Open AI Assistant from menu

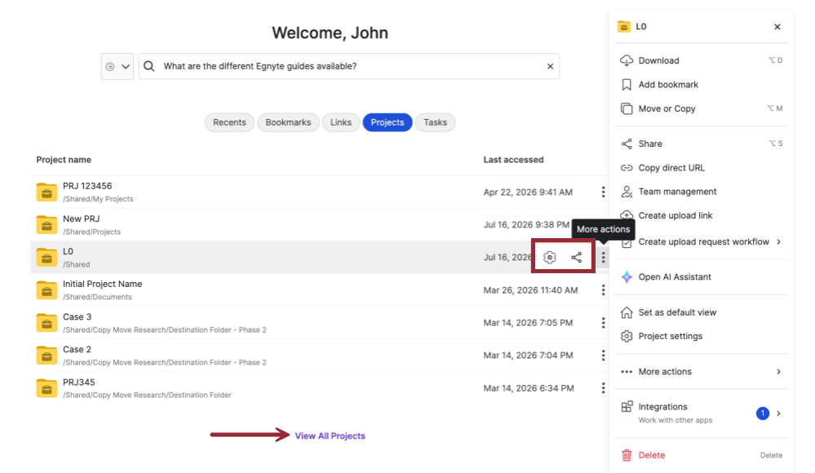click(701, 277)
